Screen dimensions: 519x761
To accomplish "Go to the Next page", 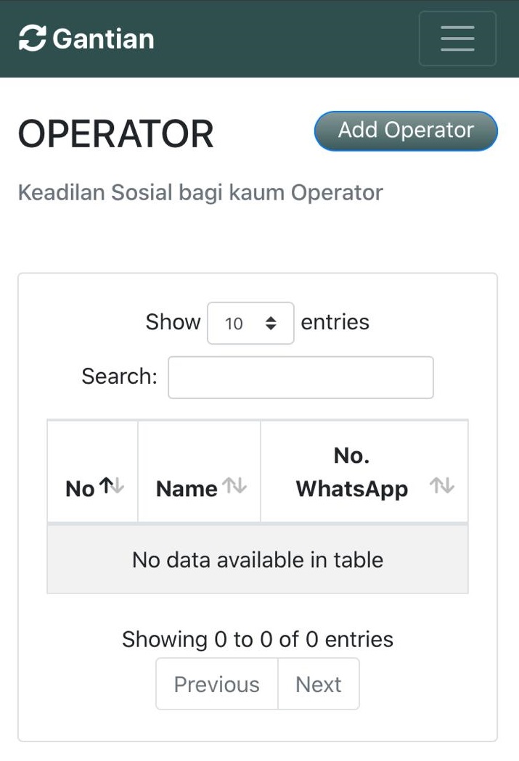I will [318, 684].
